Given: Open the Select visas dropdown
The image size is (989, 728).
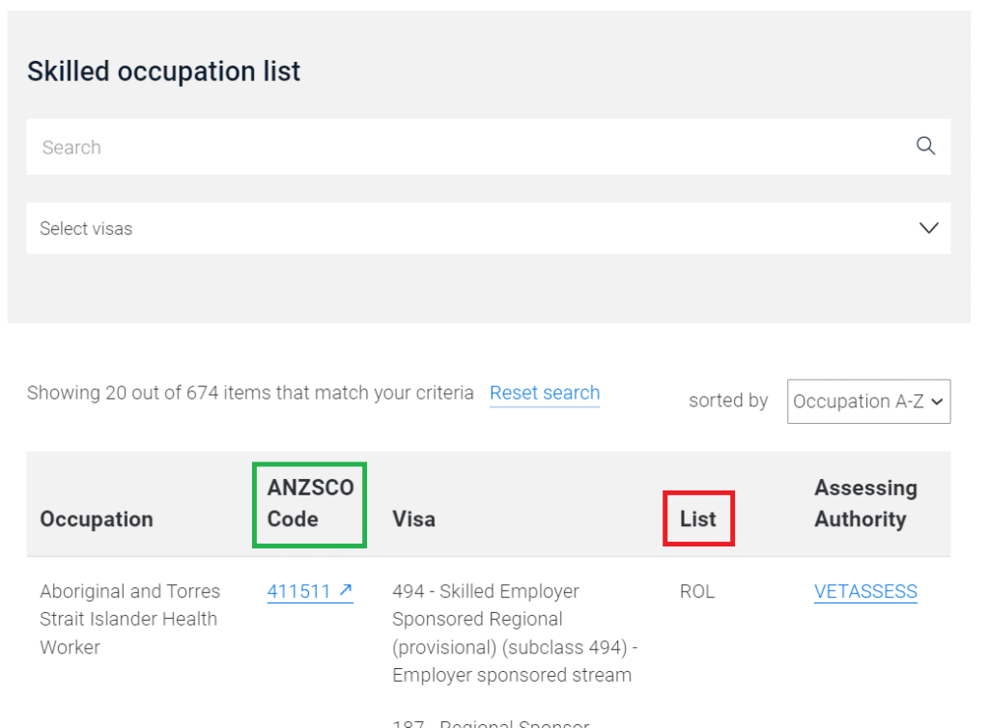Looking at the screenshot, I should [488, 228].
